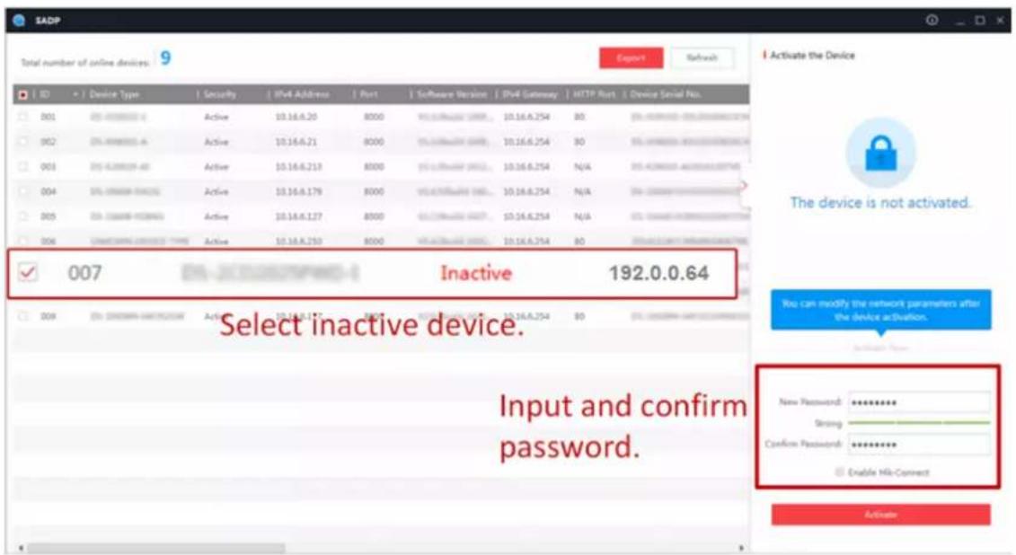Click the scrollbar left arrow
Viewport: 1016px width, 555px height.
click(x=21, y=548)
